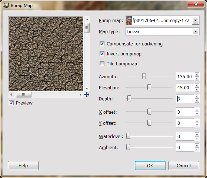Decrease Depth with the down stepper arrow

[x=197, y=101]
